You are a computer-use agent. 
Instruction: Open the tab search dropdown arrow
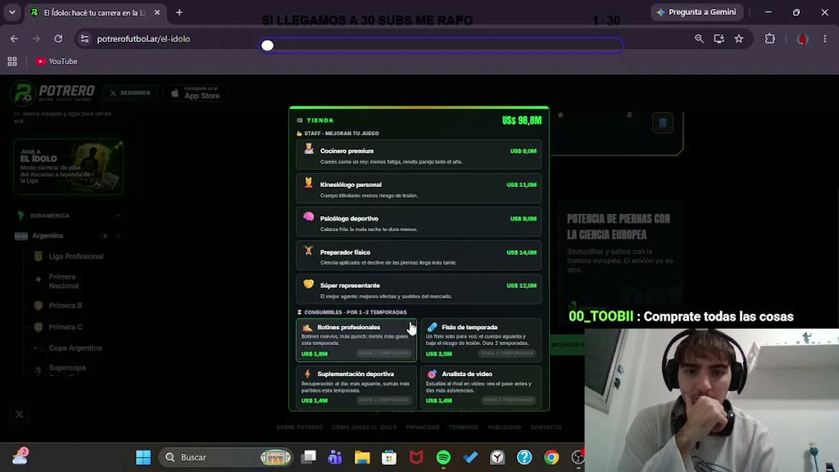click(x=12, y=12)
